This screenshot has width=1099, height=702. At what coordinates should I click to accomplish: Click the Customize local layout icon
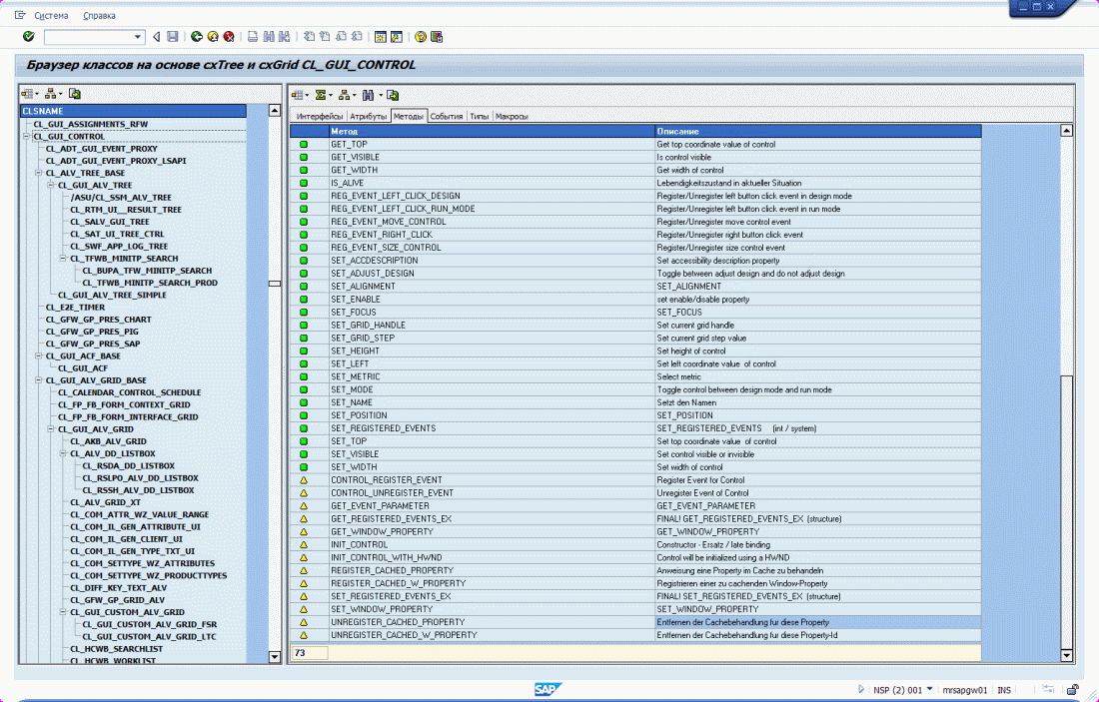click(437, 36)
